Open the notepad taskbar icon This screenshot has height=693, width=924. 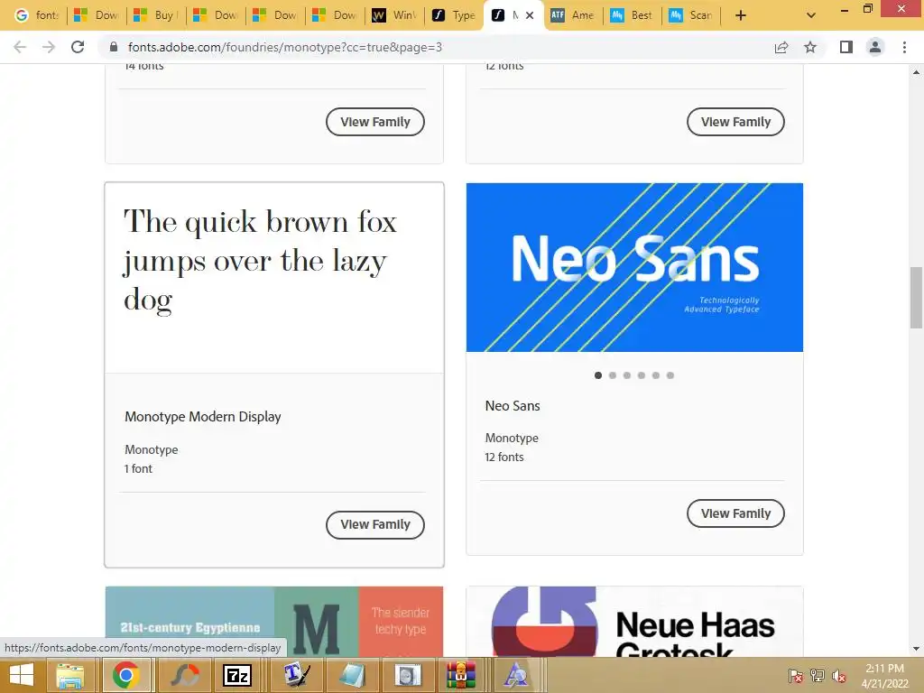pyautogui.click(x=353, y=675)
